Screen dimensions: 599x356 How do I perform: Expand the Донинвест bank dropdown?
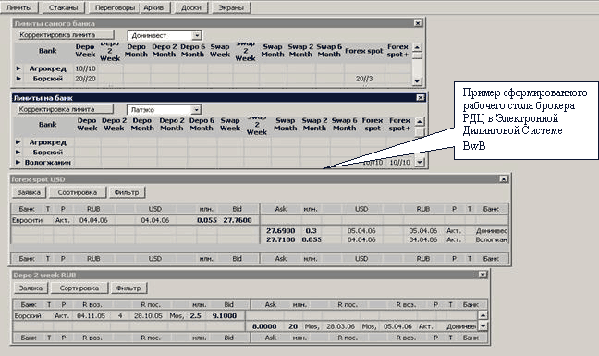pyautogui.click(x=197, y=35)
